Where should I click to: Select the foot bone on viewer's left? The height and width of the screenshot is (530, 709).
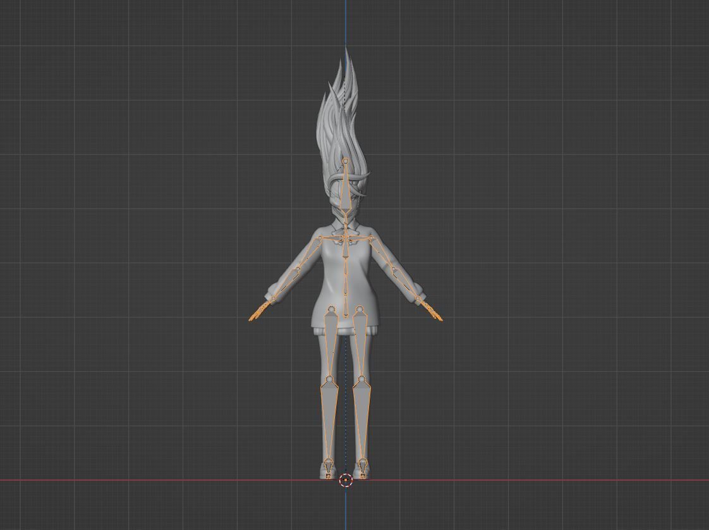click(x=328, y=467)
